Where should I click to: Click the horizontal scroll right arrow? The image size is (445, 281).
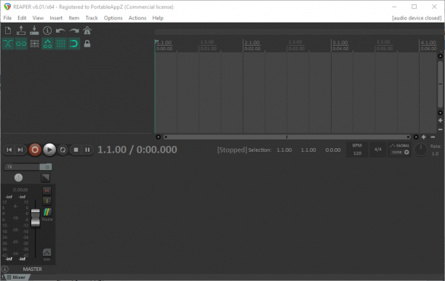416,137
